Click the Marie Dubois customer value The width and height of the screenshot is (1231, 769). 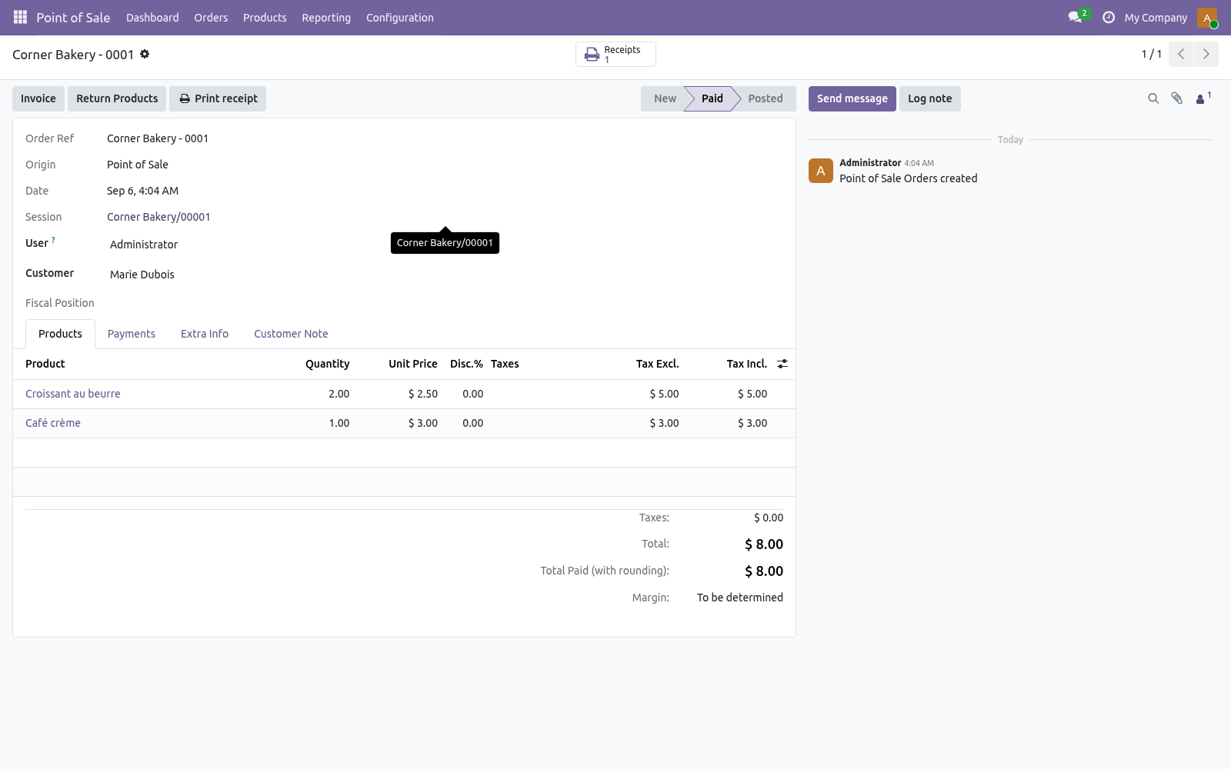pyautogui.click(x=142, y=275)
